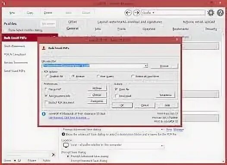
Task: Click the dialog's middle bottom button beside the checkmark
Action: point(145,105)
